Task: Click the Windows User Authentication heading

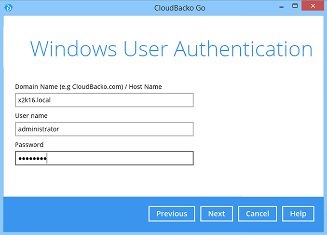Action: click(x=171, y=50)
